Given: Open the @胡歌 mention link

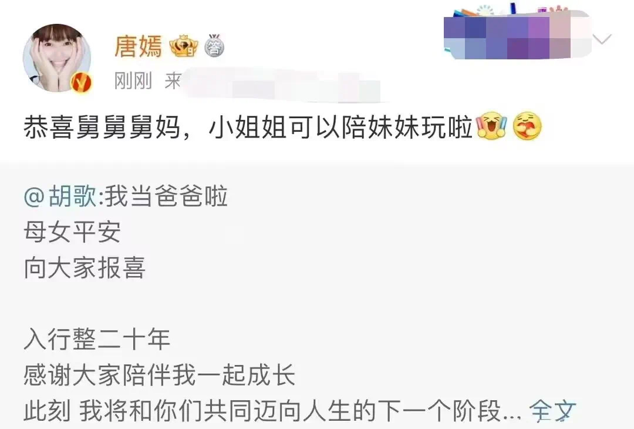Looking at the screenshot, I should pos(60,197).
